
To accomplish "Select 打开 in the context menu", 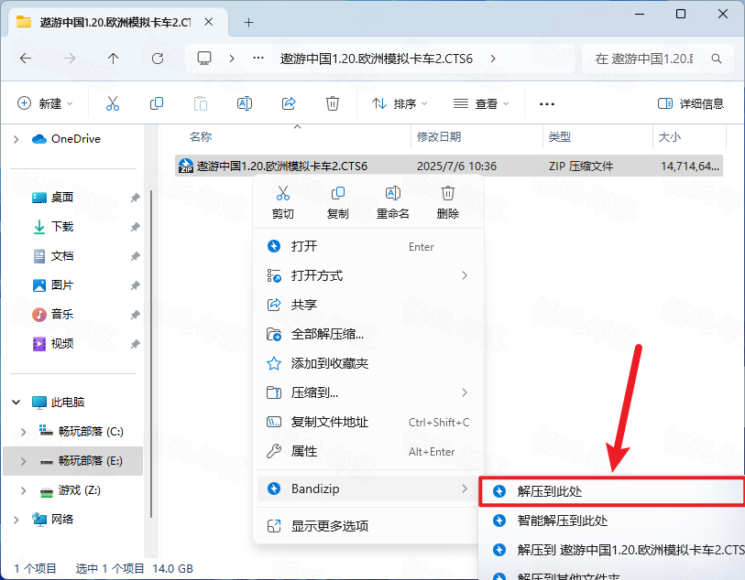I will 368,246.
